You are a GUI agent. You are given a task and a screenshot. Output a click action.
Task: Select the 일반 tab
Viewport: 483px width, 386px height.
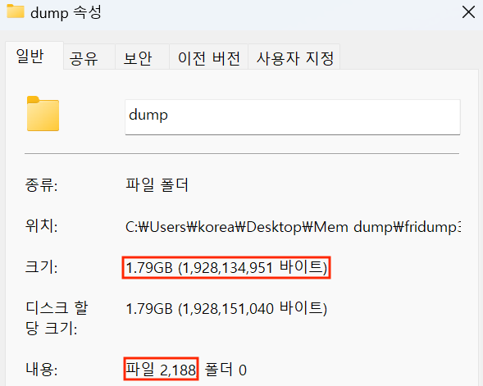coord(34,56)
